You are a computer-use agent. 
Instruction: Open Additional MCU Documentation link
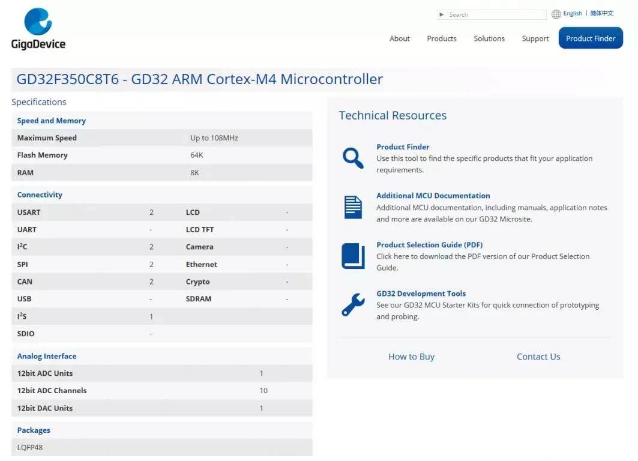point(433,196)
